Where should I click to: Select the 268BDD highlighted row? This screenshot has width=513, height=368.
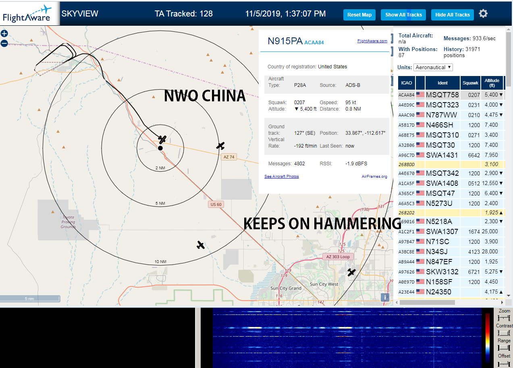tap(451, 164)
